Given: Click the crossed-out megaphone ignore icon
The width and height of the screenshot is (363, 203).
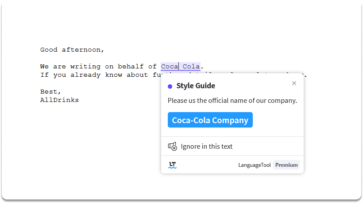Looking at the screenshot, I should click(x=173, y=147).
